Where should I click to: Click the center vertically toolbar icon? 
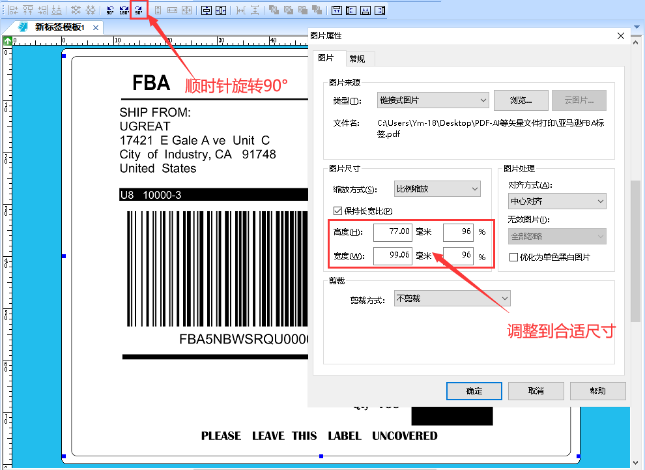[x=208, y=10]
